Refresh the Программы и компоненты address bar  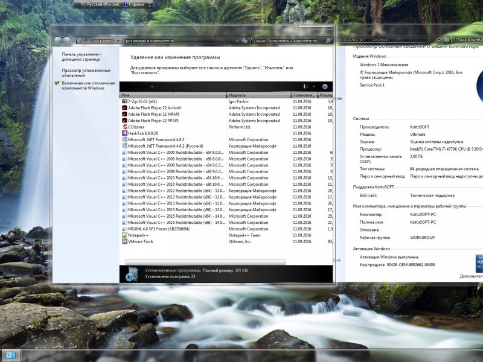click(245, 40)
